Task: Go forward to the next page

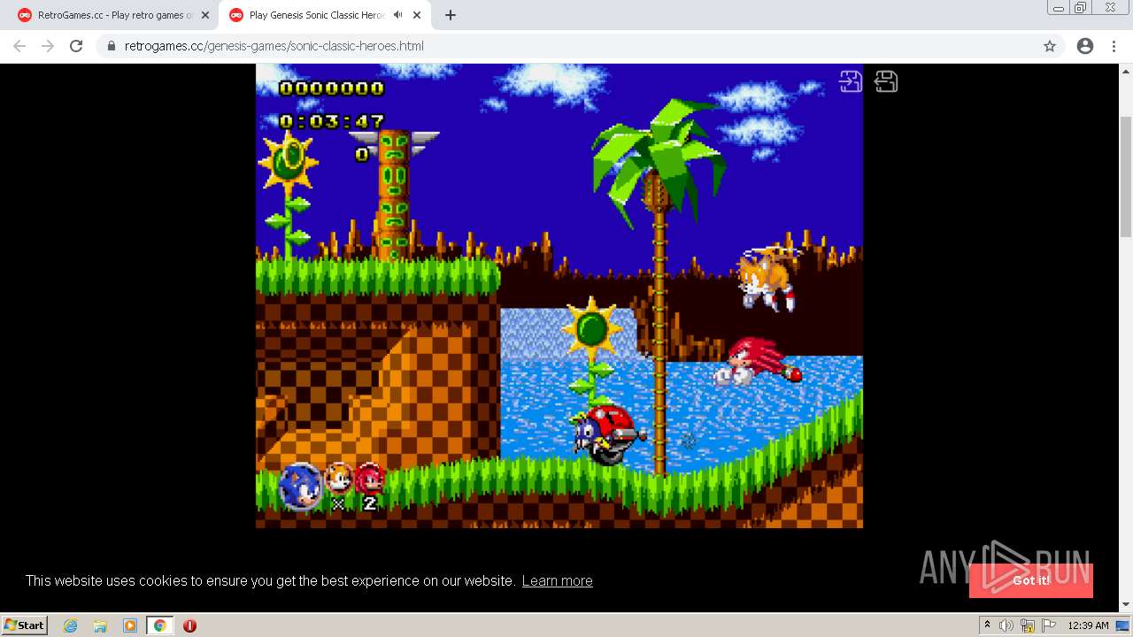Action: coord(48,46)
